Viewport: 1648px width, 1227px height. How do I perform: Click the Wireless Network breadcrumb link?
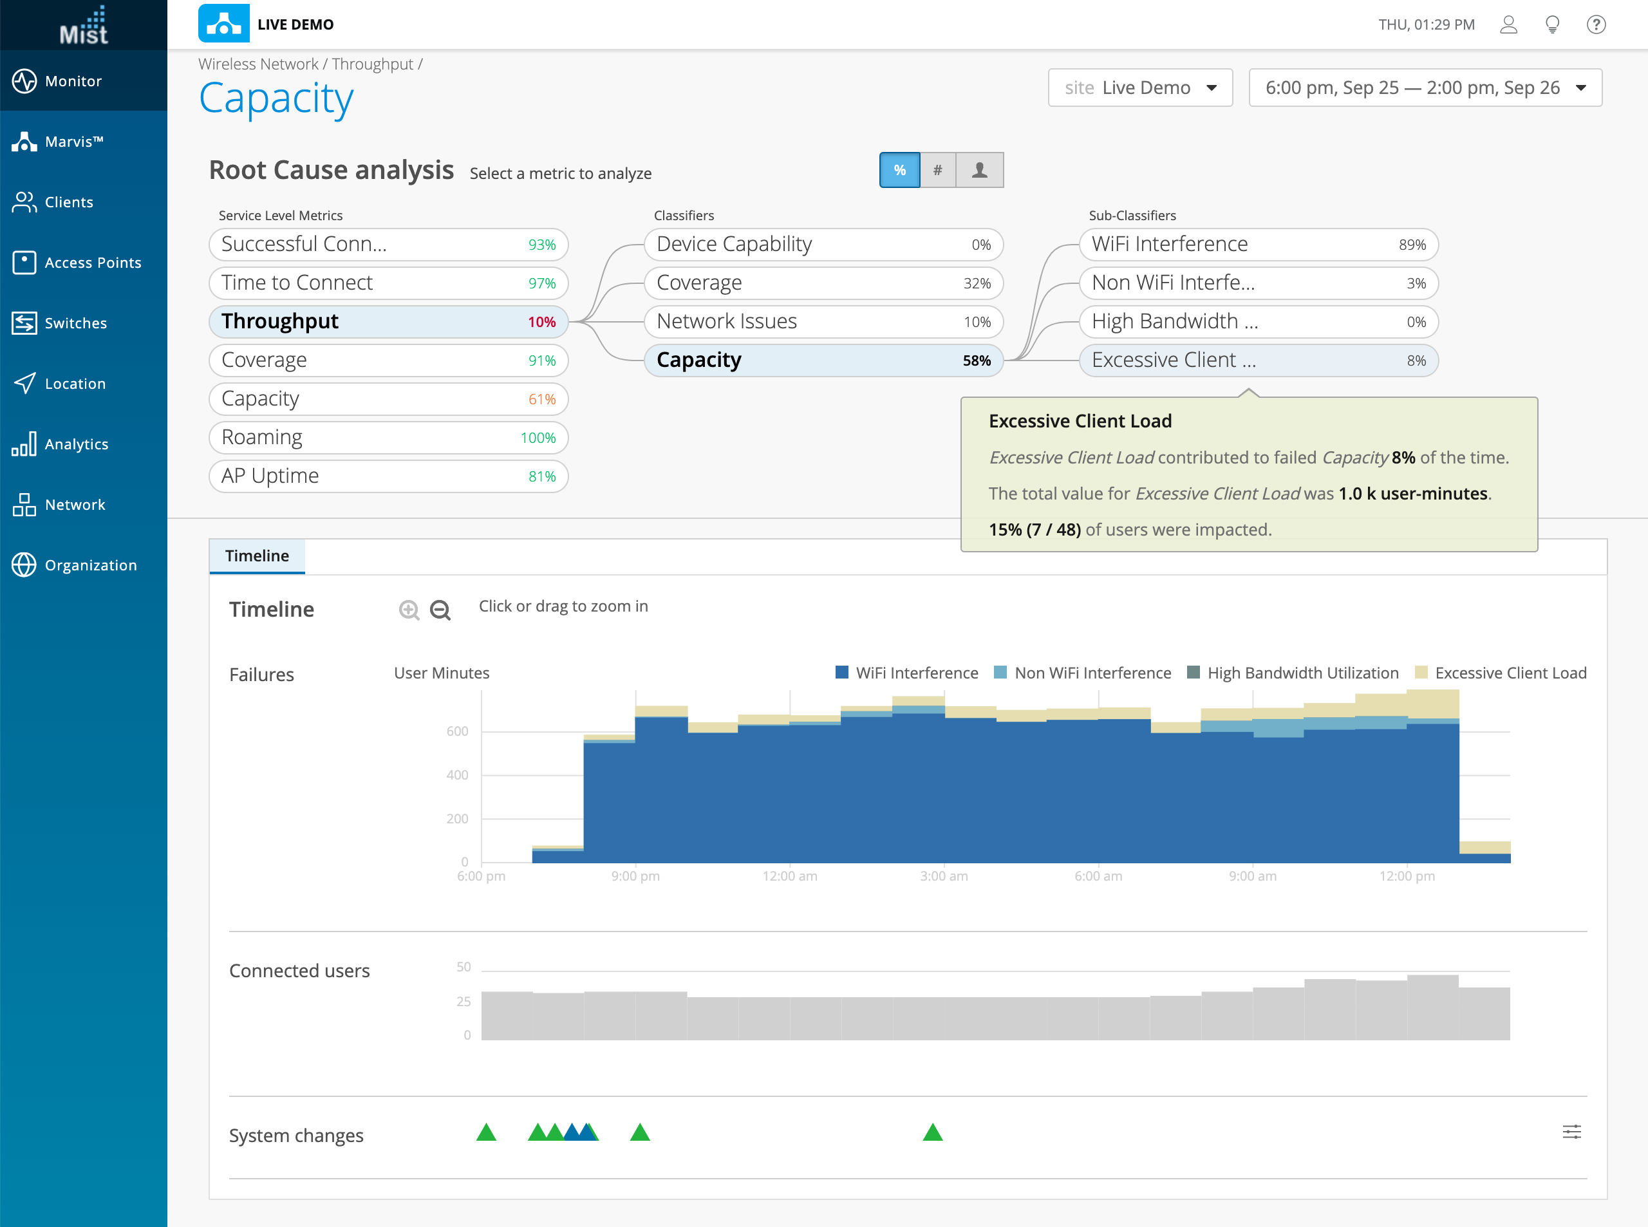(x=257, y=64)
